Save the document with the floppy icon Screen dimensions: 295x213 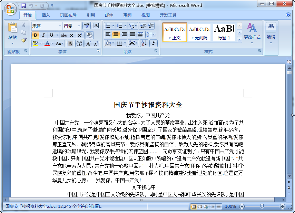(23, 6)
